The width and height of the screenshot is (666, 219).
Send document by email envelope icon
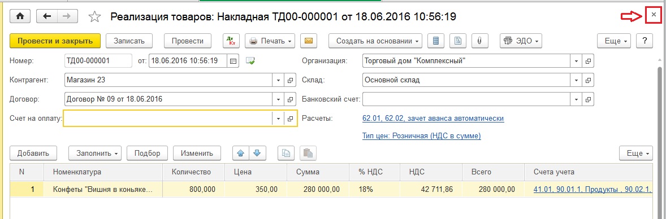pos(309,41)
